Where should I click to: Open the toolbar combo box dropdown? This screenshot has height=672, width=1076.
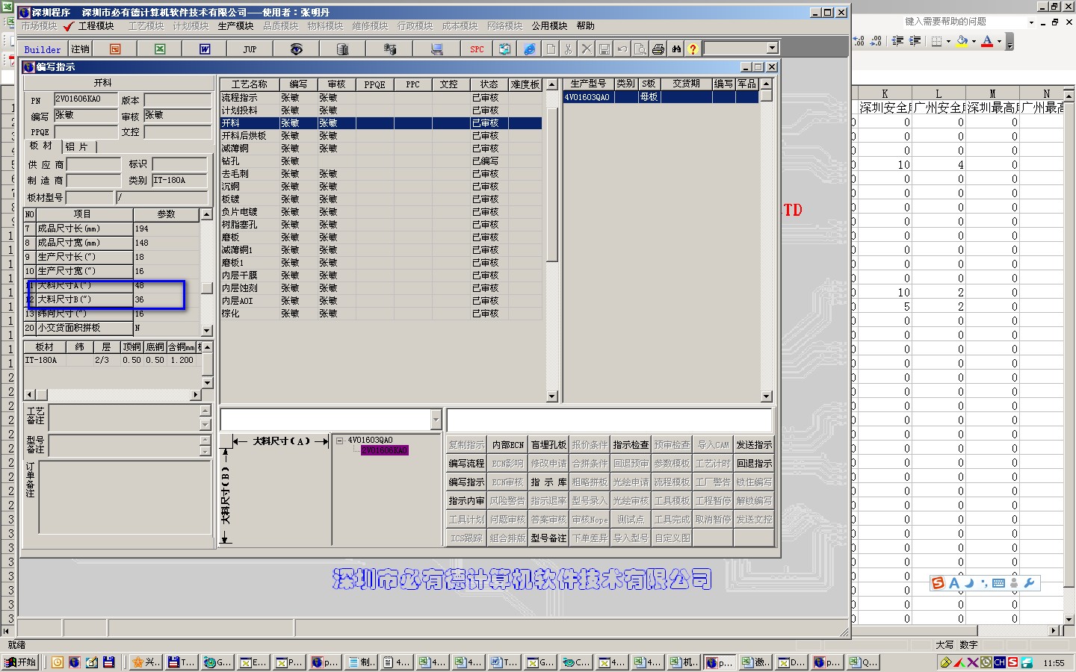click(773, 49)
